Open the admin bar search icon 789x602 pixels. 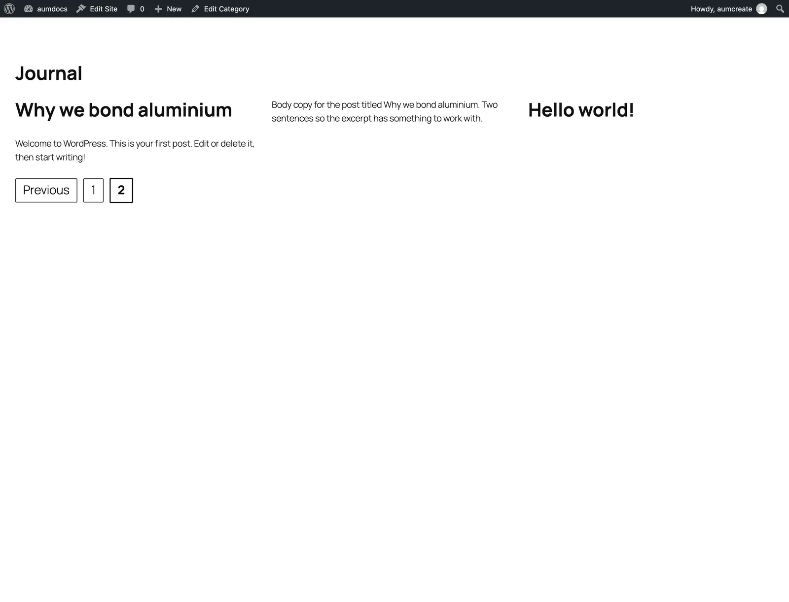click(780, 9)
